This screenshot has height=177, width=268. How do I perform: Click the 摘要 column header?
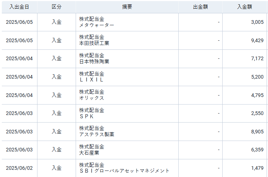click(127, 7)
